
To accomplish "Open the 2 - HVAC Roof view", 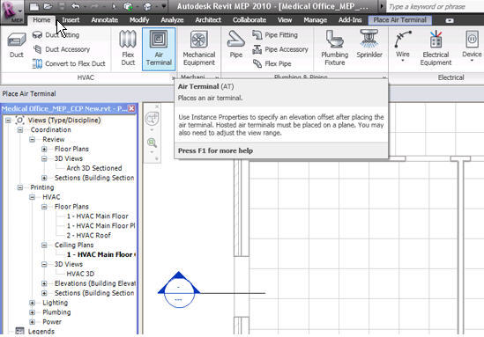I will click(x=88, y=235).
